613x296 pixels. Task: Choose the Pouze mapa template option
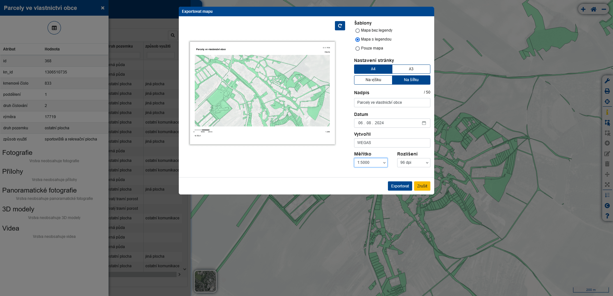pyautogui.click(x=358, y=49)
